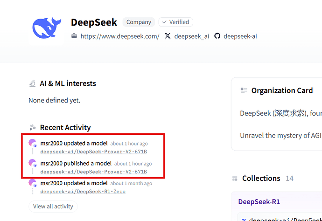Click the Collections section icon
The width and height of the screenshot is (322, 221).
click(235, 178)
